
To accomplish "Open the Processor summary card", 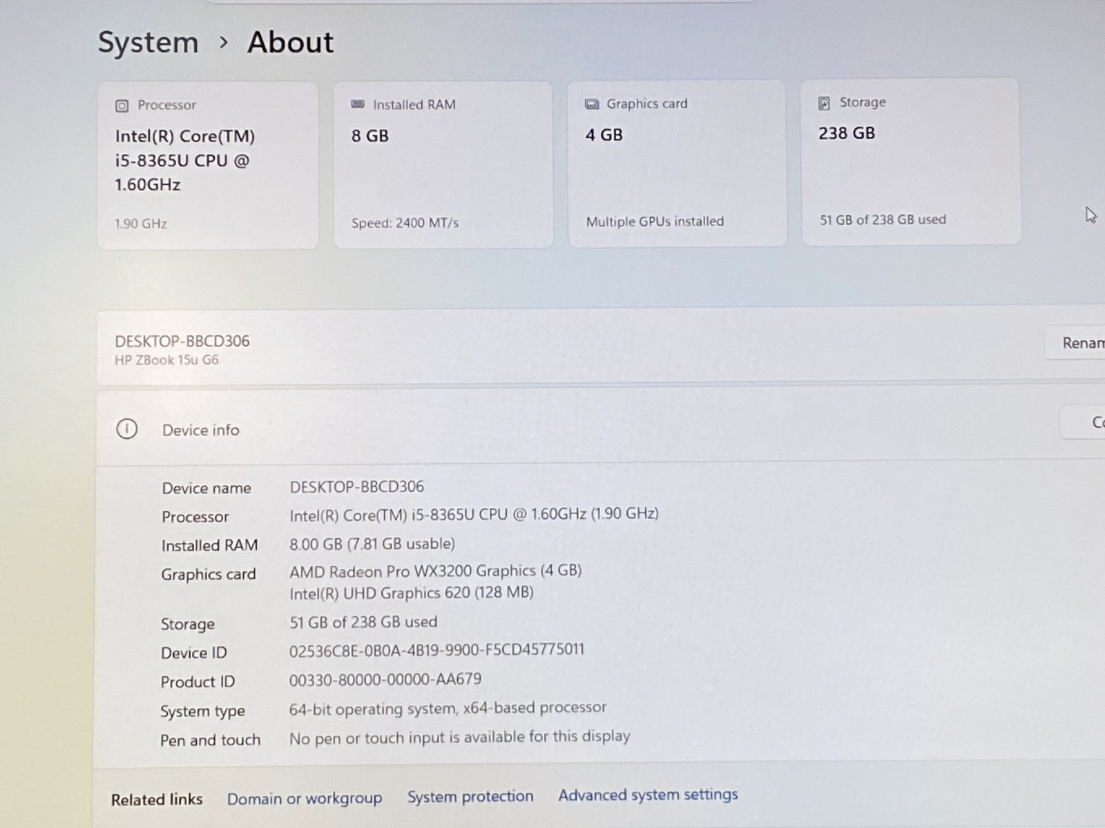I will pyautogui.click(x=208, y=166).
